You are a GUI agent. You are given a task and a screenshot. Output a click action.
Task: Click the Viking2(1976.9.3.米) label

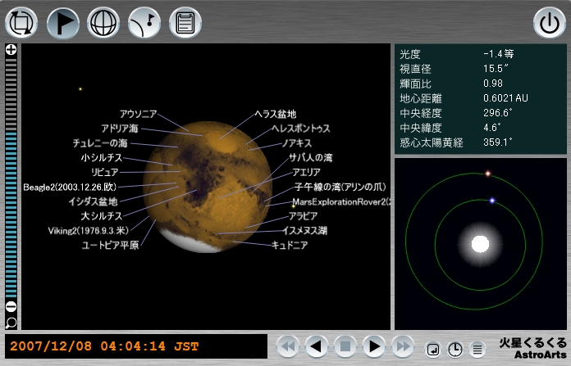[x=89, y=231]
